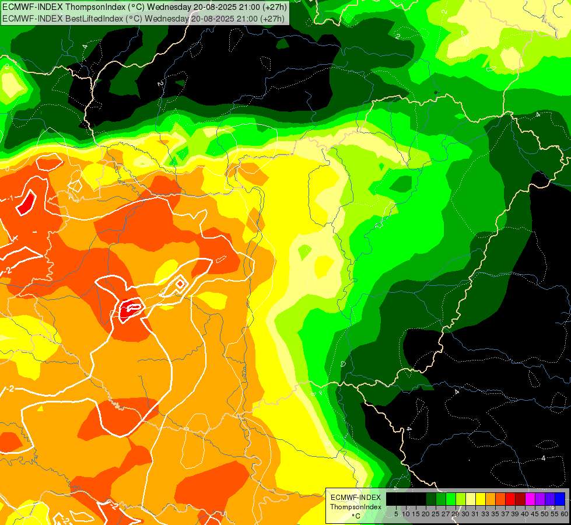Click the legend scale value 20
Screen dimensions: 571x525
coord(426,514)
